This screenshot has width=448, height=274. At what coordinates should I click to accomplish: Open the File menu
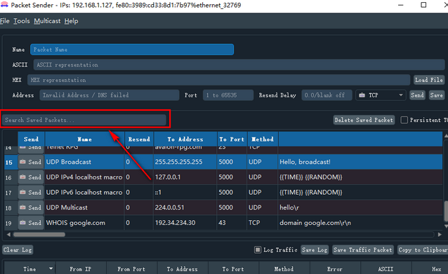tap(5, 21)
